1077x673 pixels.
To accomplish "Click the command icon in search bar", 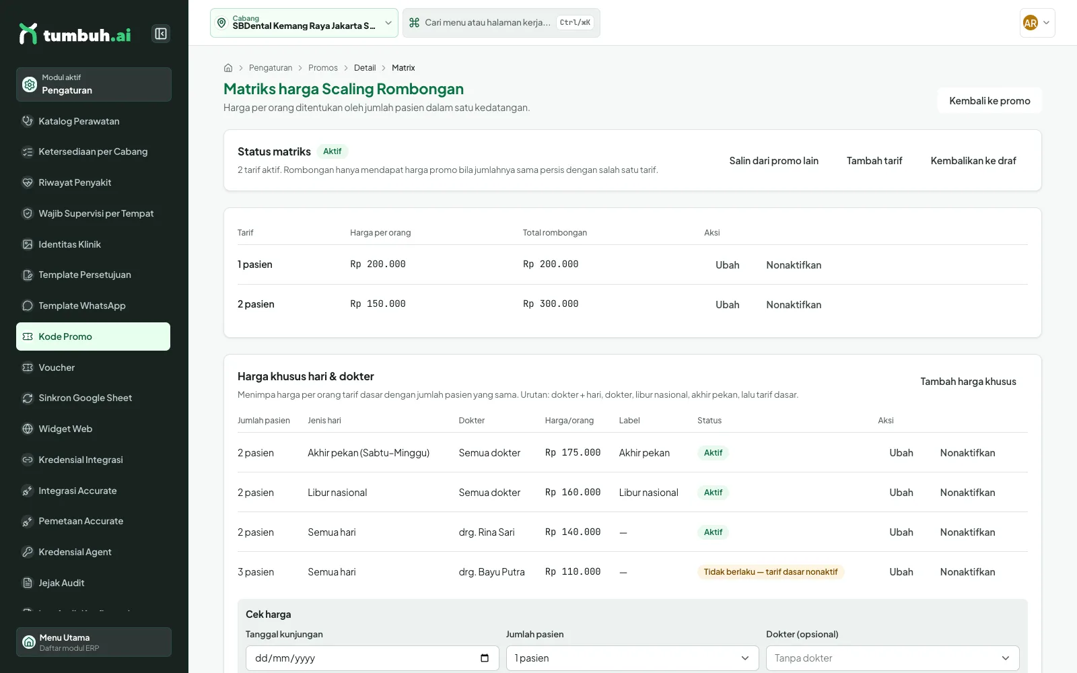I will 415,23.
